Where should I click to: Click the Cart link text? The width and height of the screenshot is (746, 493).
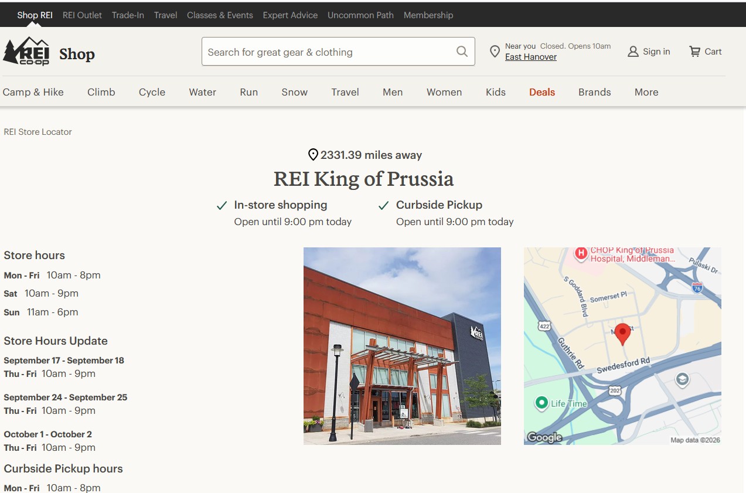coord(713,52)
